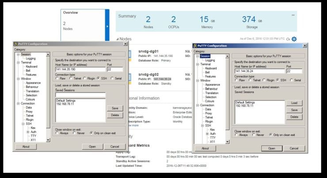Collapse the SSH tree node in gray-titled PuTTY window

click(x=23, y=124)
